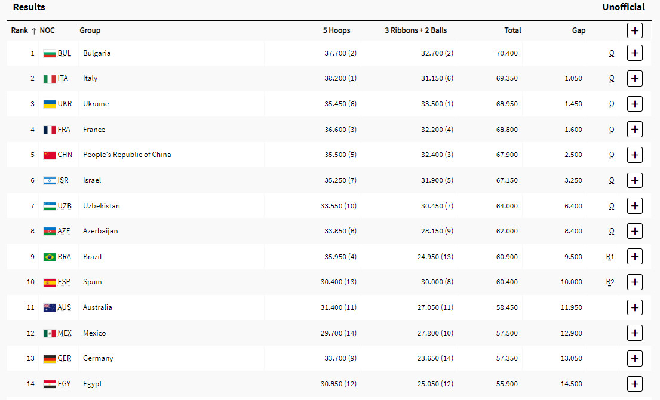Click Egypt's gap value 14.500

coord(571,384)
